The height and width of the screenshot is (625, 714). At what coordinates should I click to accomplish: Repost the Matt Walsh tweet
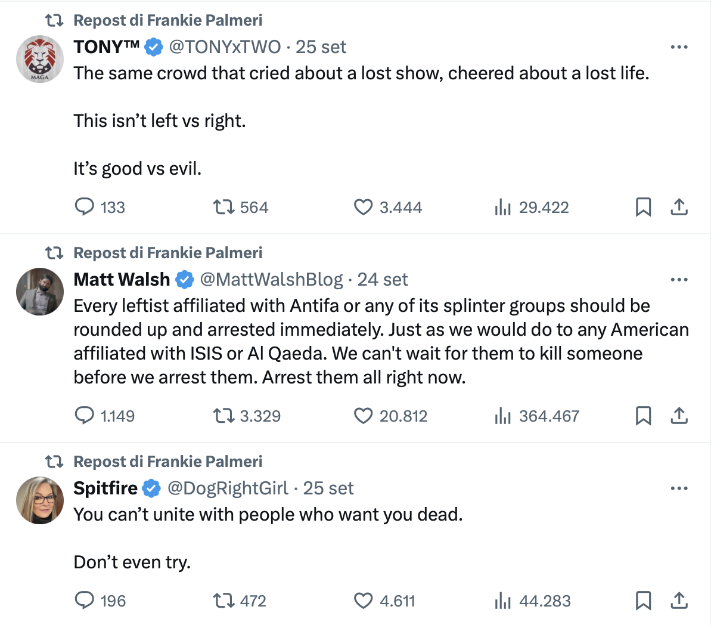click(223, 416)
